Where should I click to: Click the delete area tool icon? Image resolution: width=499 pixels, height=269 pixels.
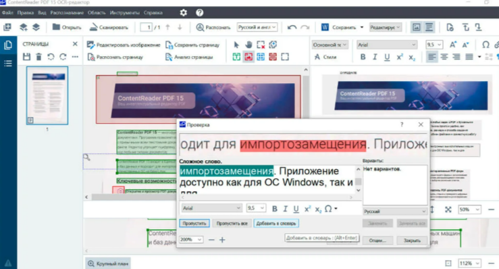click(261, 45)
